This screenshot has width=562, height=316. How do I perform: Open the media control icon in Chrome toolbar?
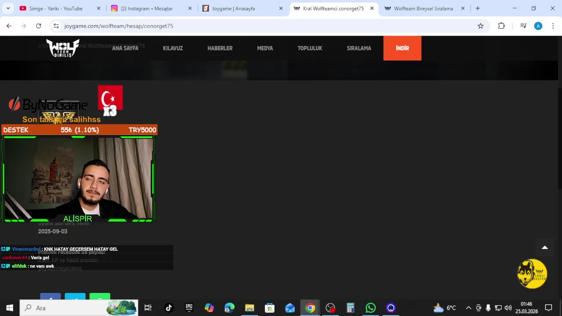[x=523, y=26]
